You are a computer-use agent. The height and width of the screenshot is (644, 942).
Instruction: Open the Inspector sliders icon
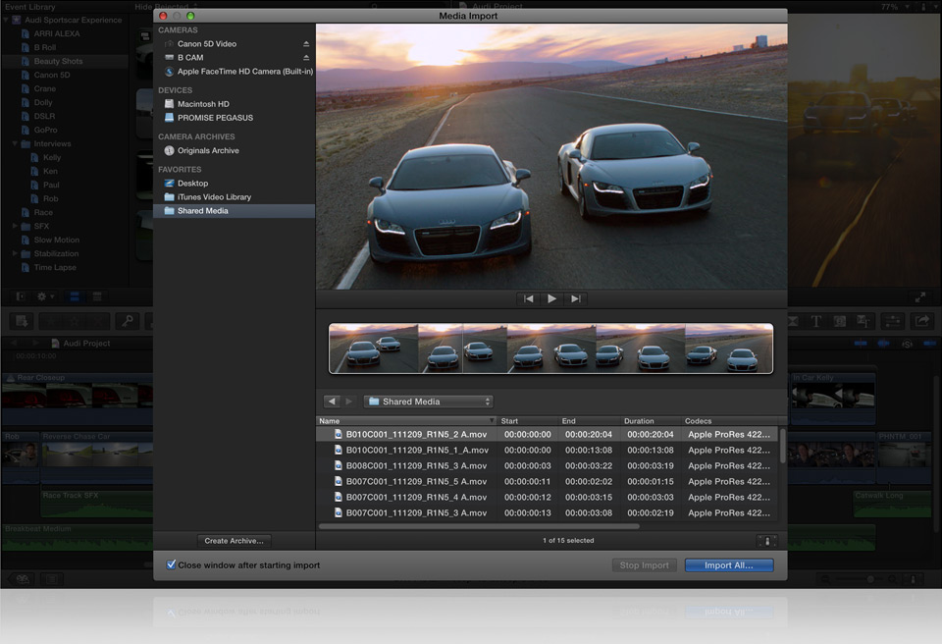pyautogui.click(x=893, y=321)
